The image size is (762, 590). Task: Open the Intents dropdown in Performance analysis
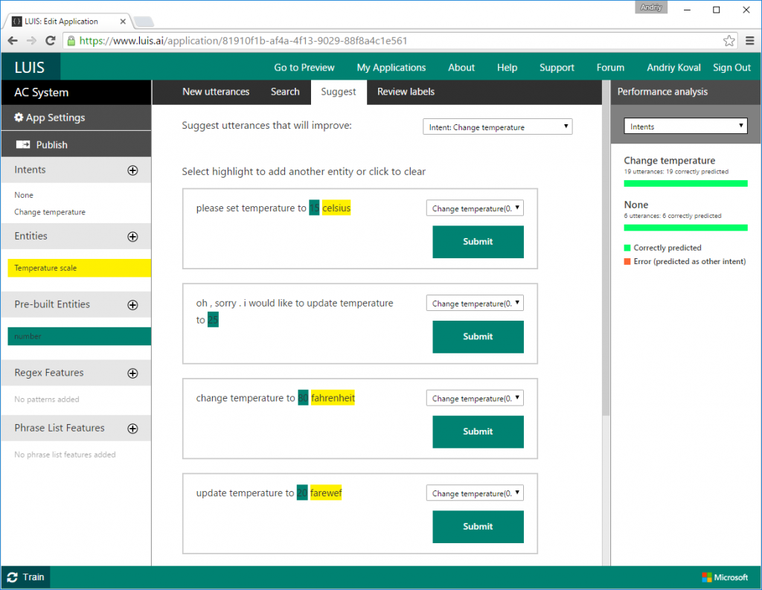685,125
